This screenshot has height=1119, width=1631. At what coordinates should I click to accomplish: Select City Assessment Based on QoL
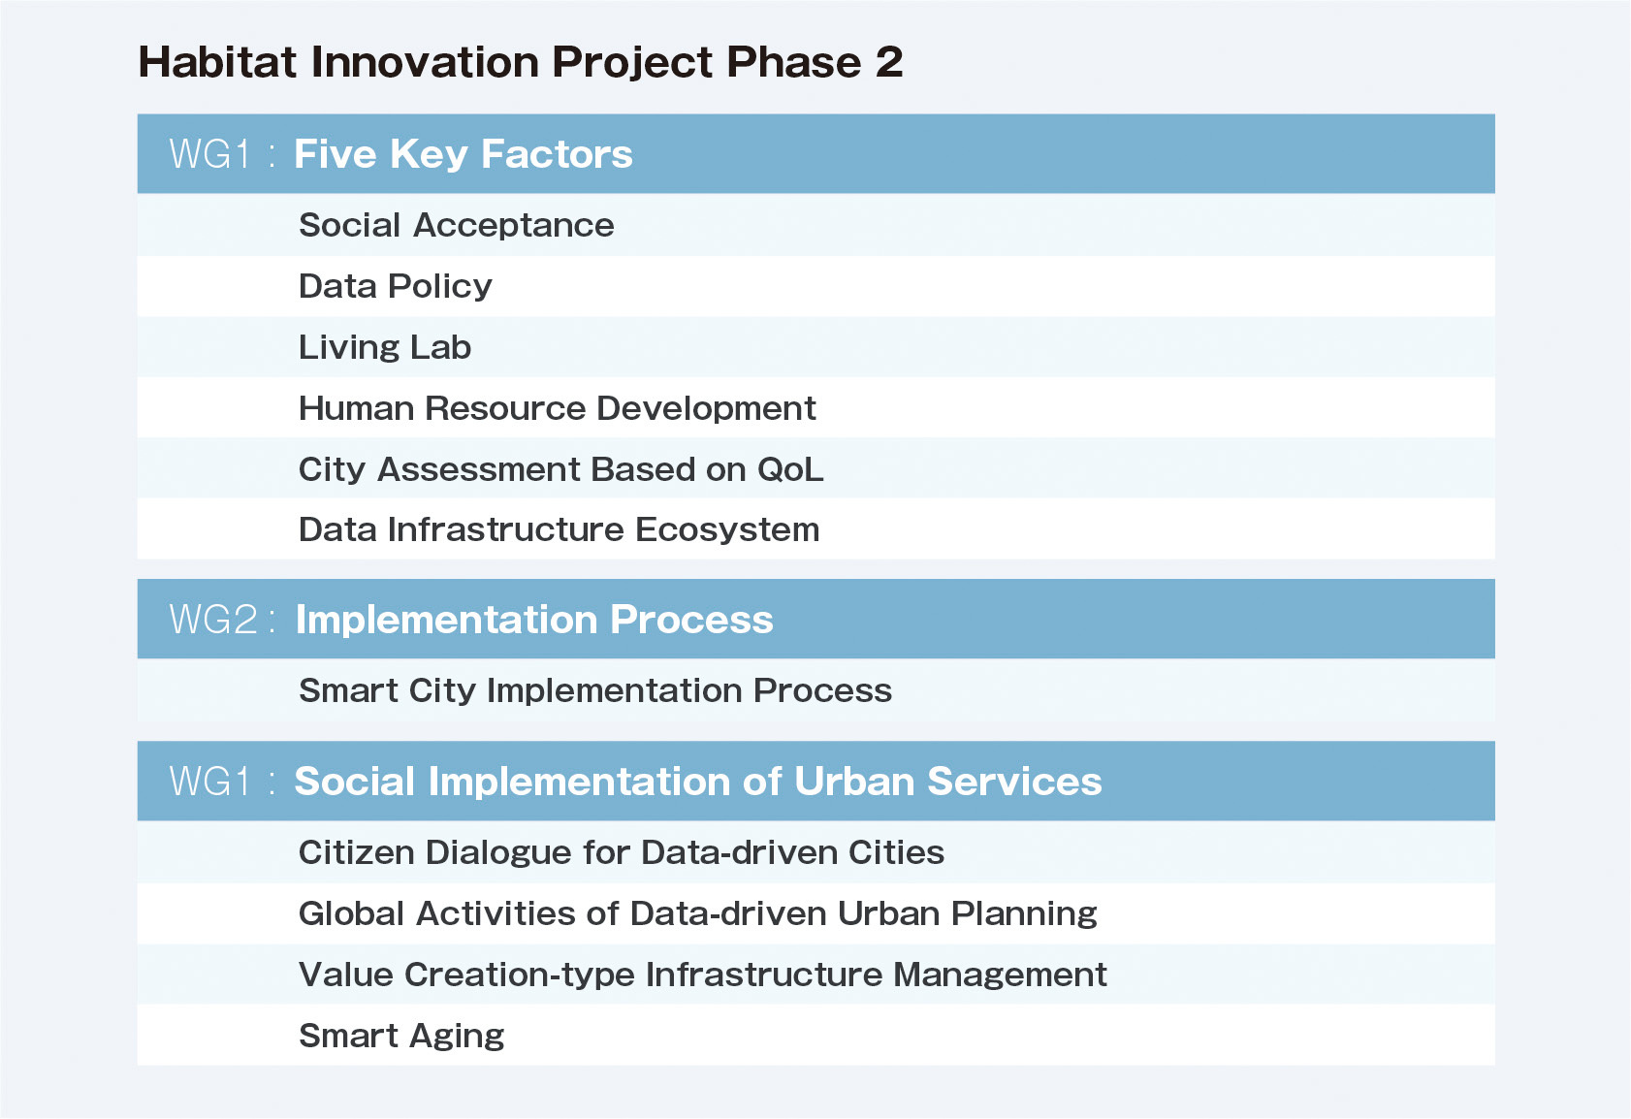pyautogui.click(x=815, y=468)
